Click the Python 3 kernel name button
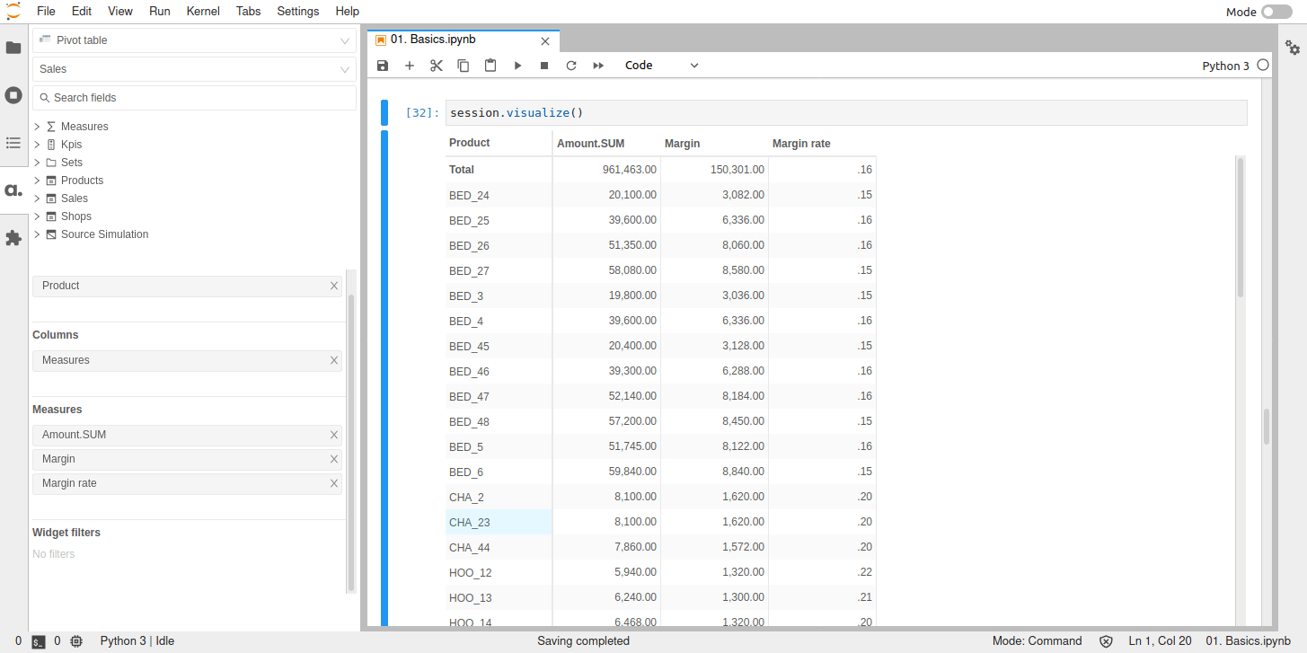The height and width of the screenshot is (653, 1307). (1225, 66)
